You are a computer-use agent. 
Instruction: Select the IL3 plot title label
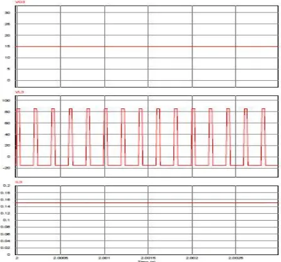[19, 182]
